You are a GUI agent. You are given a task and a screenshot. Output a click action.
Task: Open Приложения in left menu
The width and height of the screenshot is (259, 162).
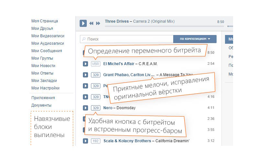43,98
